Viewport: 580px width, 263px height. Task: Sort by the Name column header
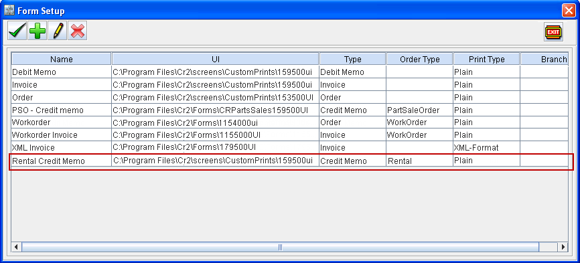(62, 59)
